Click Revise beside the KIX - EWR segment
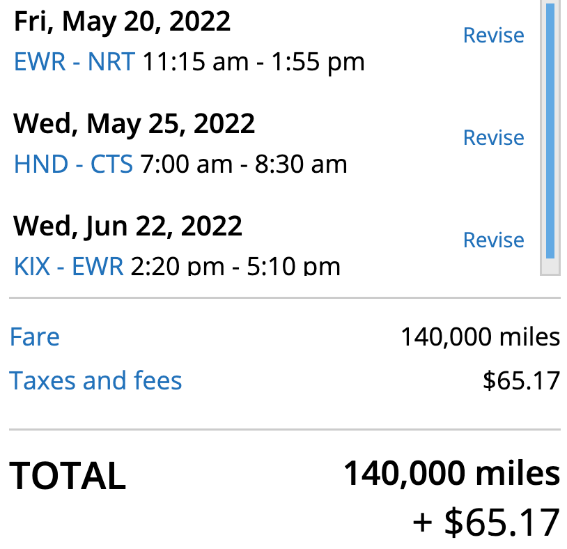The image size is (567, 549). (493, 240)
